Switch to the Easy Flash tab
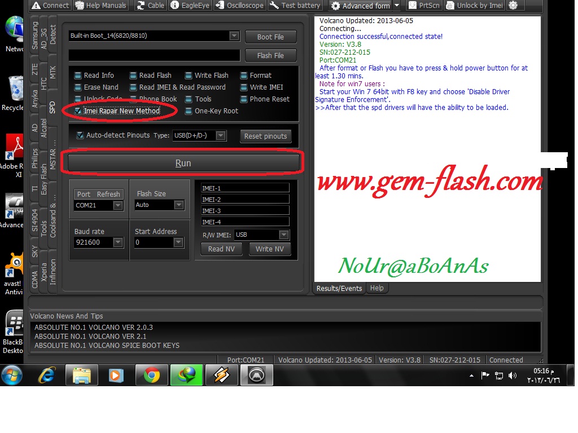Image resolution: width=578 pixels, height=433 pixels. tap(43, 179)
